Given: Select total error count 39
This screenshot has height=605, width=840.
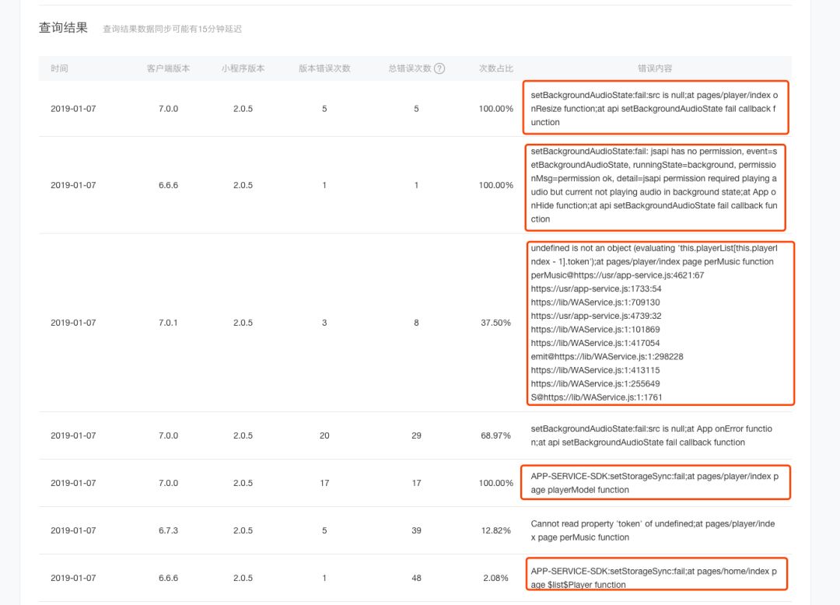Looking at the screenshot, I should click(416, 530).
